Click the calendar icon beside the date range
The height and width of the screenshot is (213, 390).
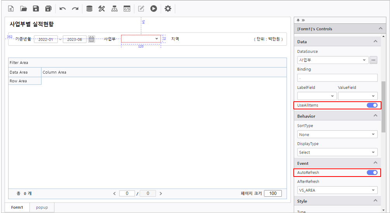pyautogui.click(x=92, y=39)
